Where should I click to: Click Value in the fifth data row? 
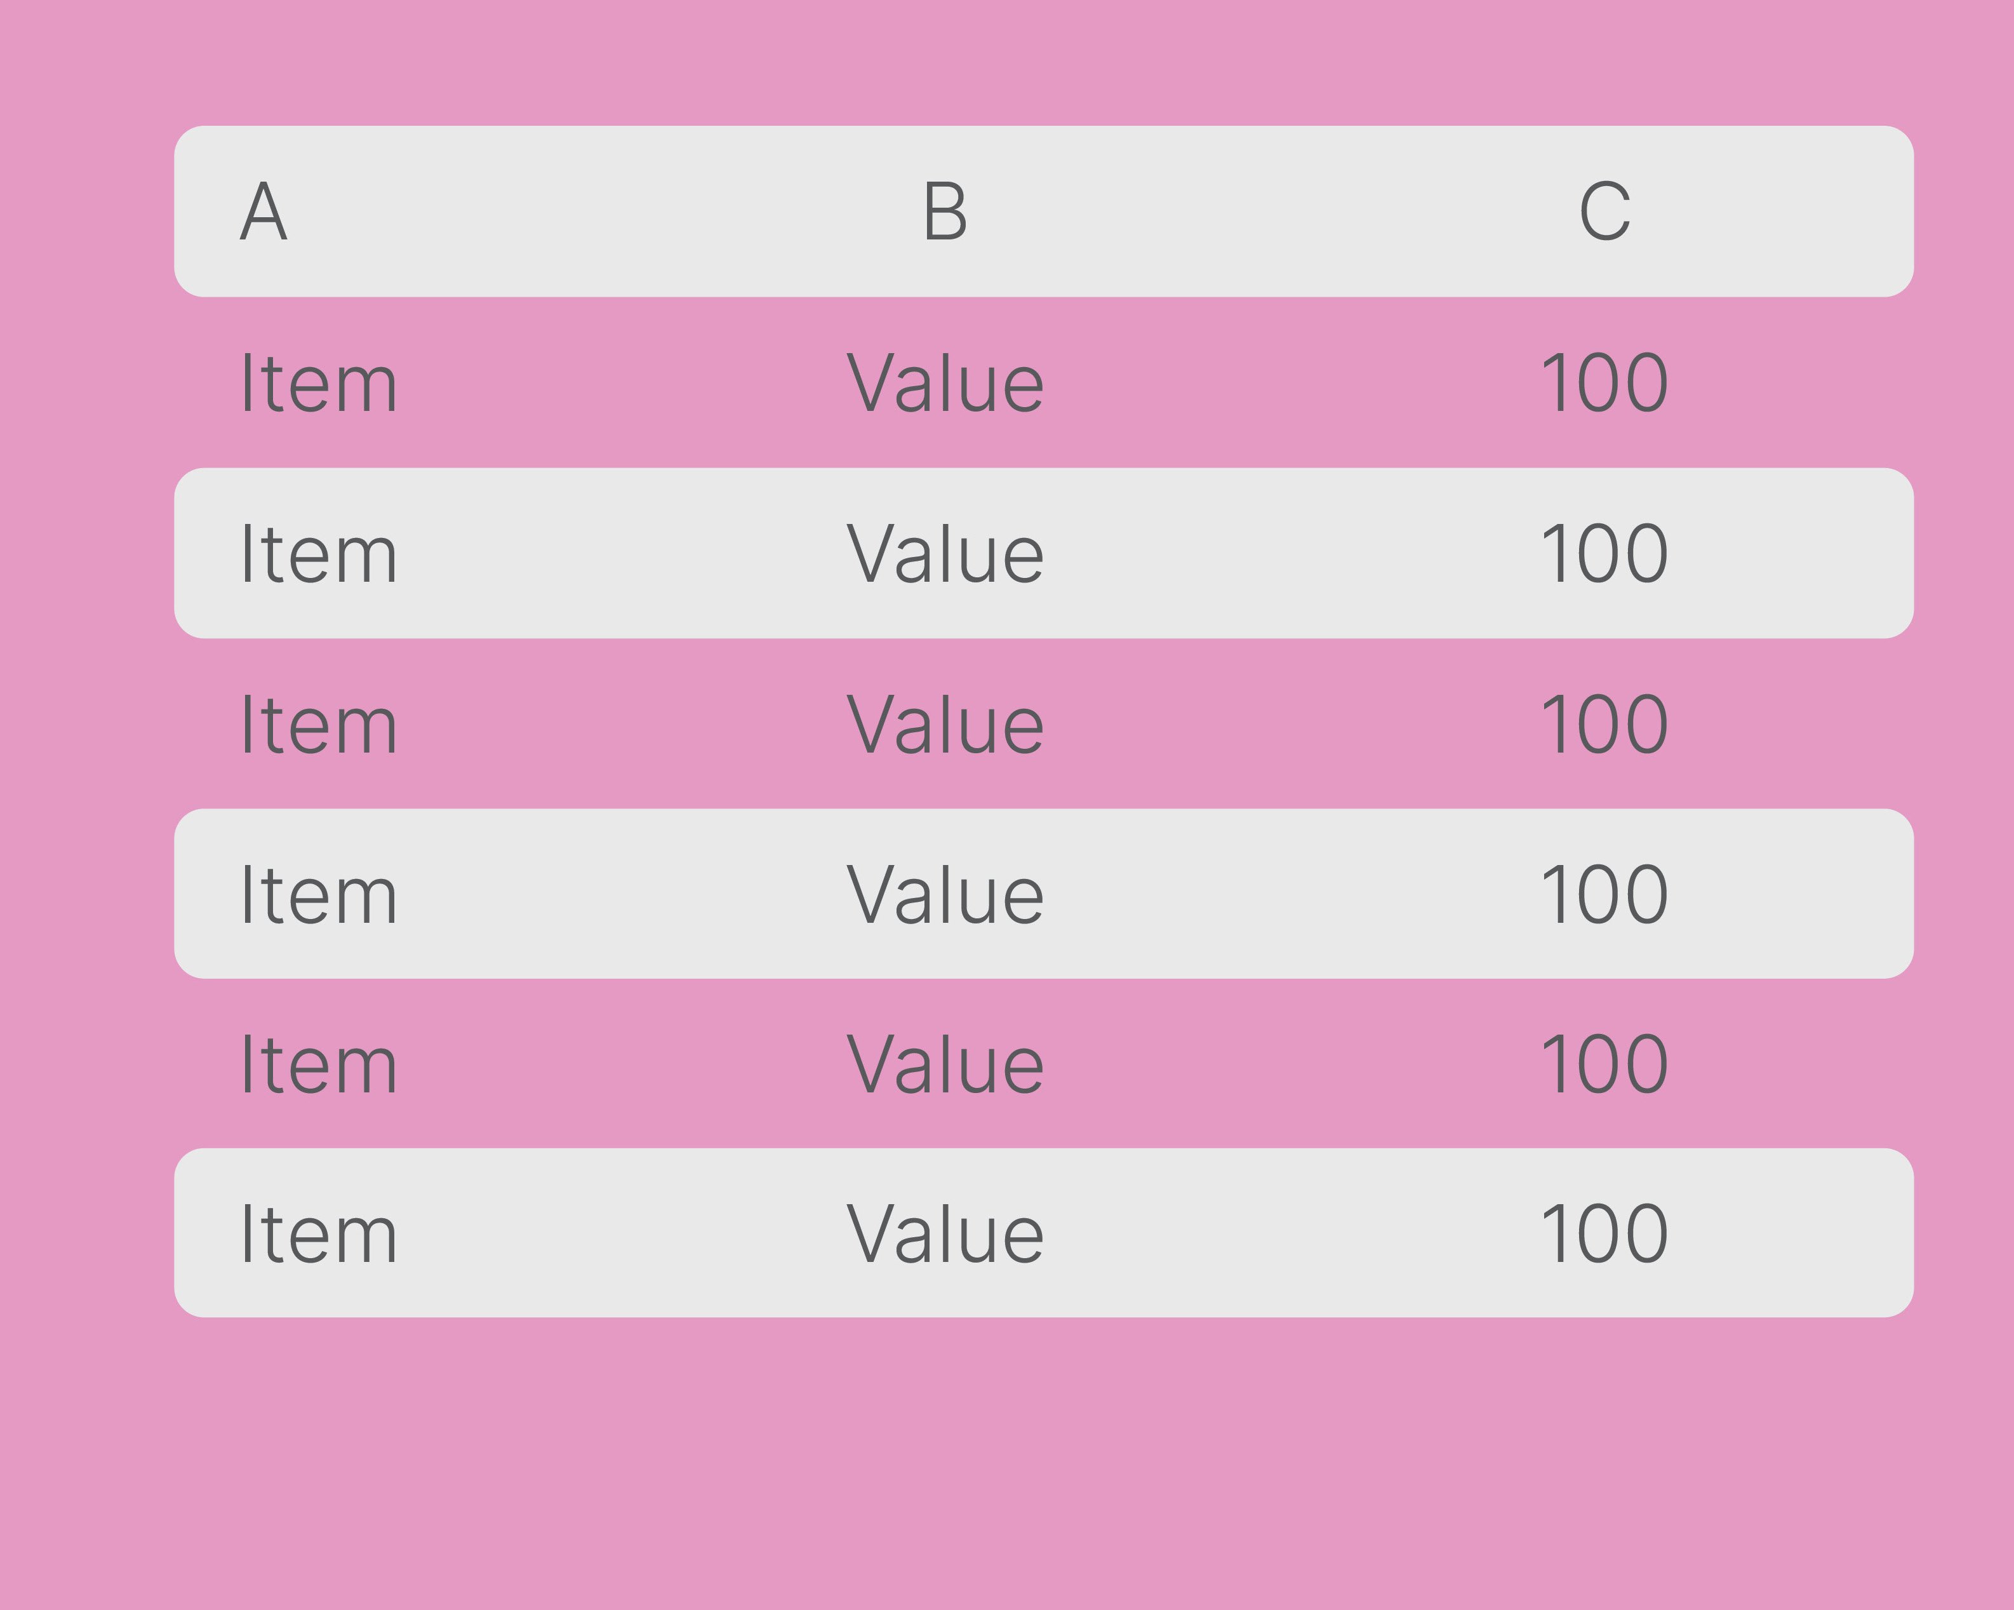click(944, 1064)
